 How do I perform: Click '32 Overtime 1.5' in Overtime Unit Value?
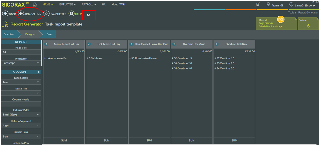[x=182, y=58]
